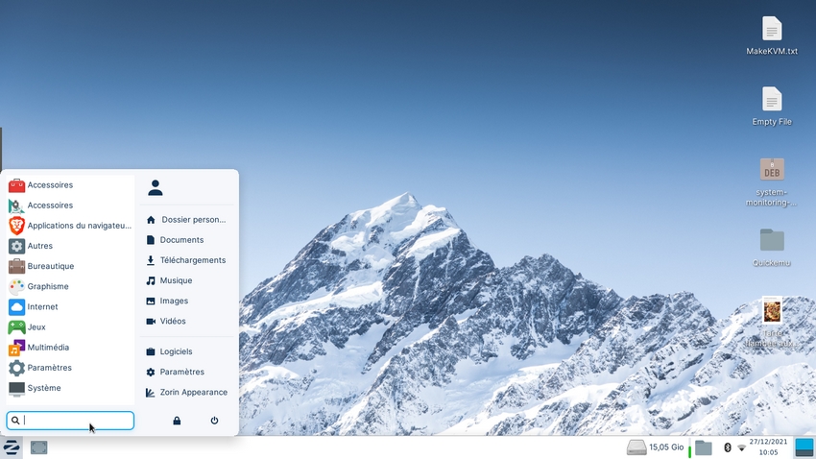
Task: Click the application search field
Action: tap(77, 421)
